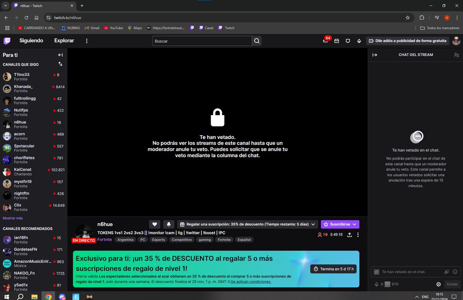This screenshot has width=463, height=300.
Task: Open the Explorar tab
Action: [64, 40]
